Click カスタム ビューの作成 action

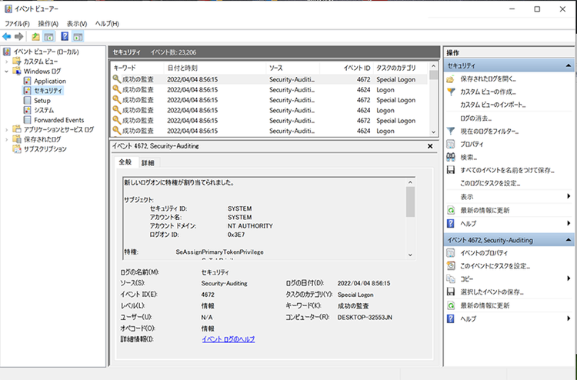pyautogui.click(x=488, y=92)
